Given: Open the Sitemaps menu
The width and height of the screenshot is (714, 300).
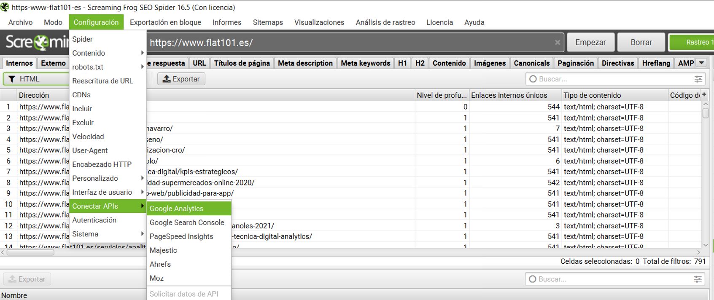Looking at the screenshot, I should tap(268, 22).
